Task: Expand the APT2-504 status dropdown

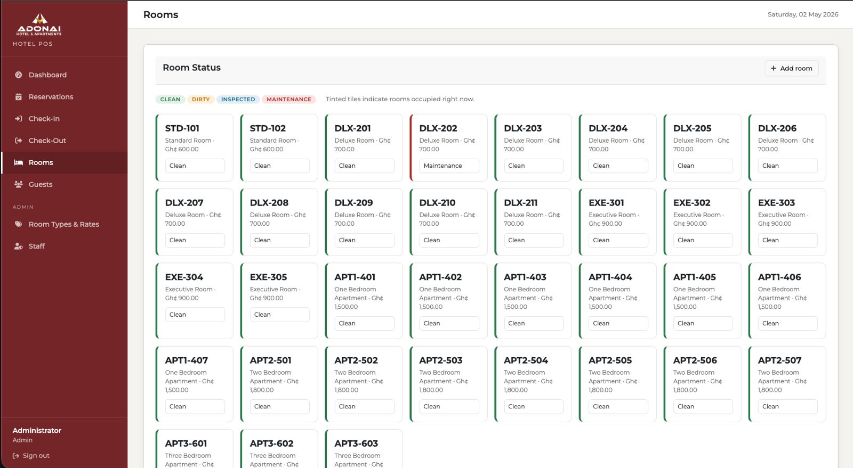Action: (534, 406)
